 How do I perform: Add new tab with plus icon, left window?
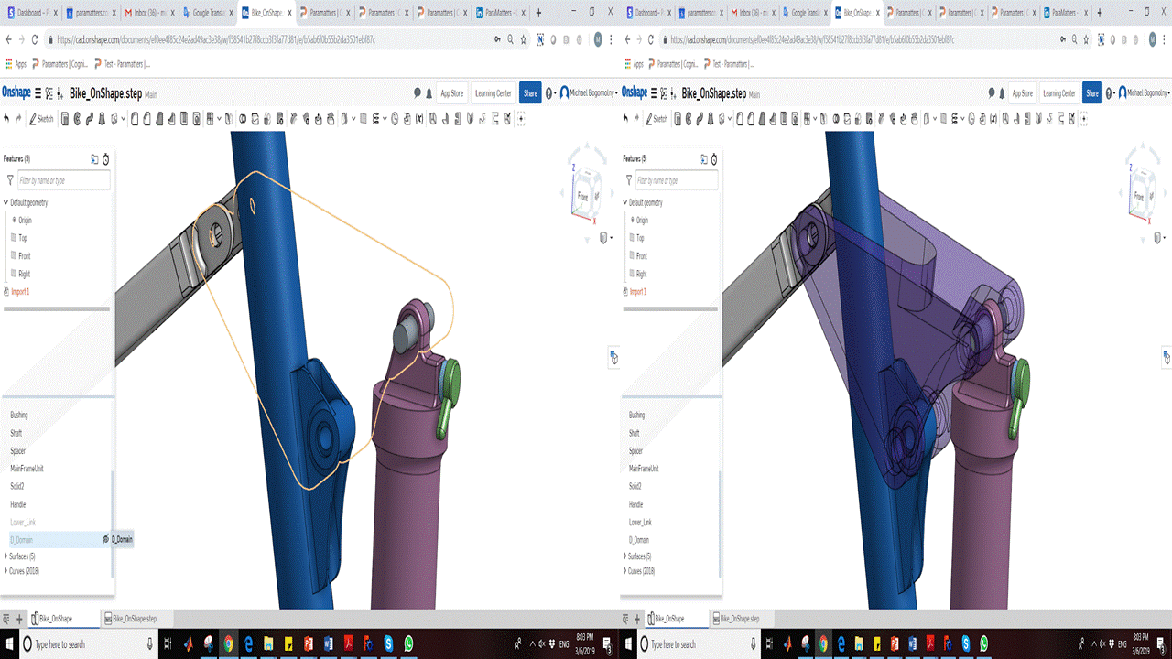tap(19, 619)
